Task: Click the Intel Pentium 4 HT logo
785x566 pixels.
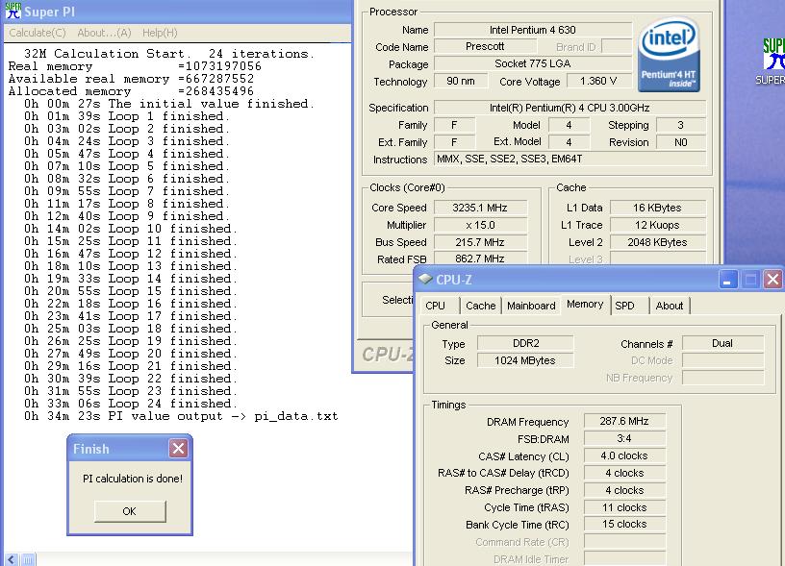Action: coord(669,54)
